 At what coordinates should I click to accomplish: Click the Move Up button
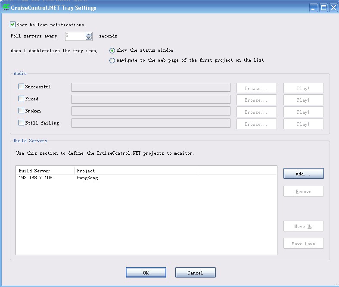pyautogui.click(x=304, y=226)
